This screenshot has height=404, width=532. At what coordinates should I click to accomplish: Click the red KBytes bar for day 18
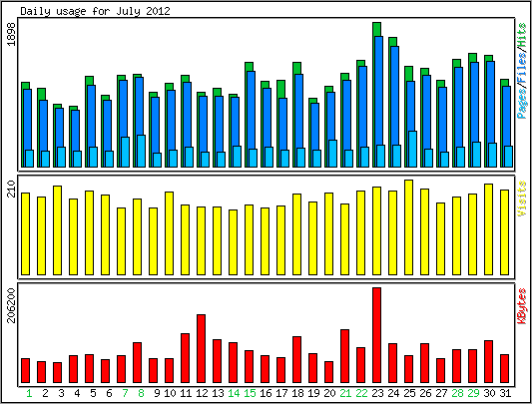[x=296, y=359]
